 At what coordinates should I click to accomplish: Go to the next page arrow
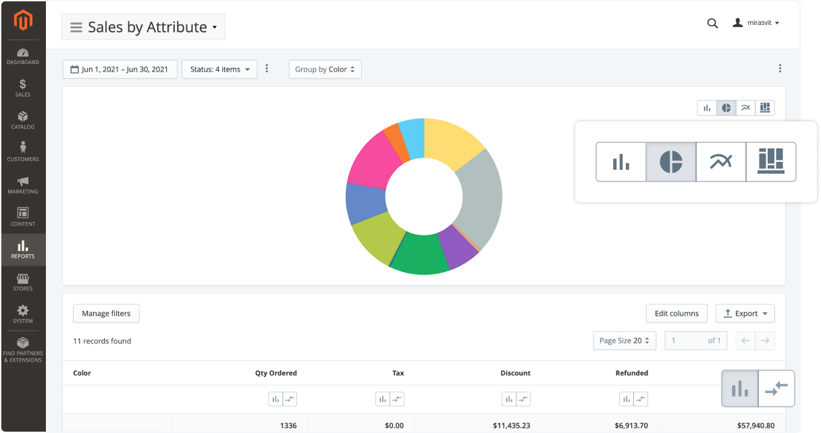pos(765,341)
